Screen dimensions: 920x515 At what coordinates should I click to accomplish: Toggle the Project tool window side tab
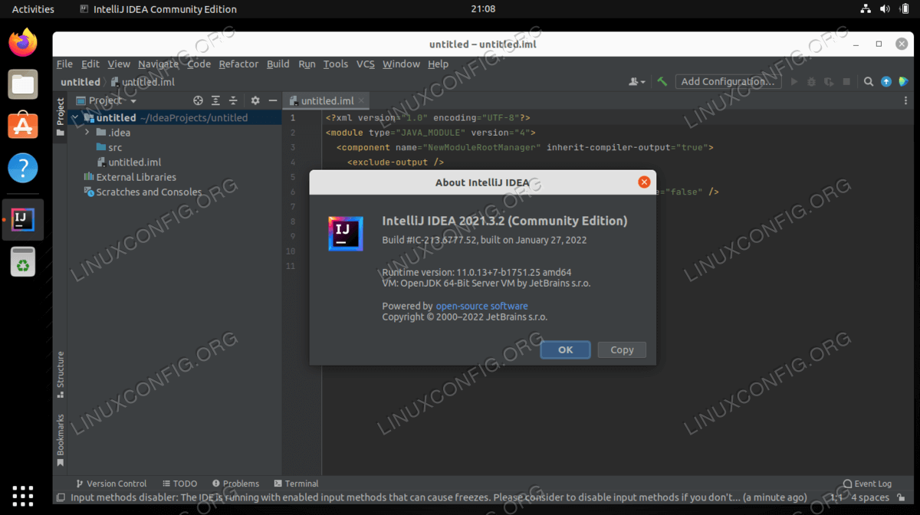(x=60, y=117)
